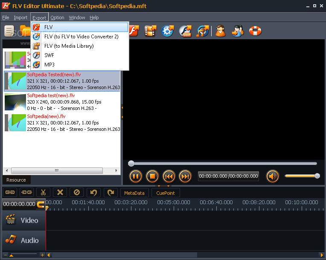This screenshot has width=326, height=260.
Task: Choose FLV (to Media Library) export option
Action: (80, 46)
